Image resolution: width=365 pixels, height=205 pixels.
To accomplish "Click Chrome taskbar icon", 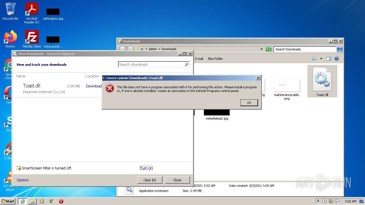I will pos(52,201).
